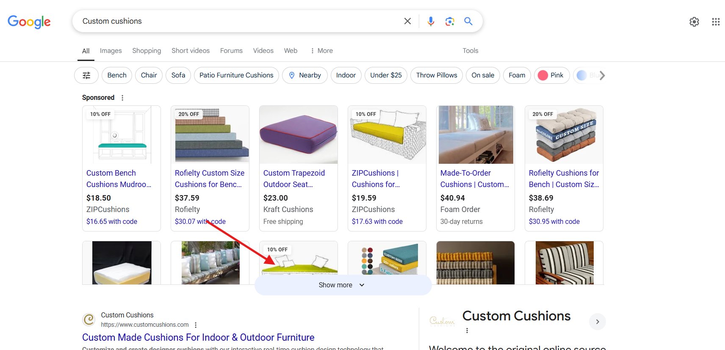Apply the Under $25 price filter chip
The height and width of the screenshot is (350, 725).
click(386, 75)
